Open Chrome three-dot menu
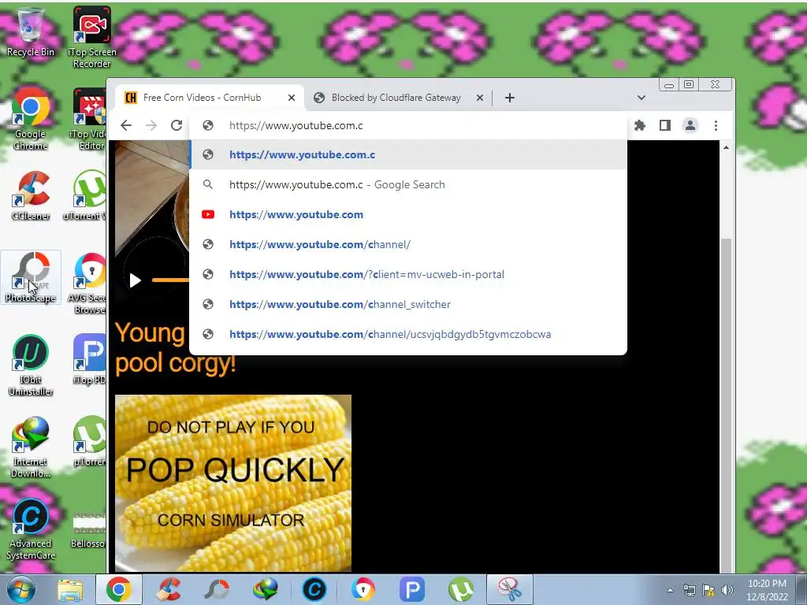Viewport: 807px width, 605px height. click(716, 125)
